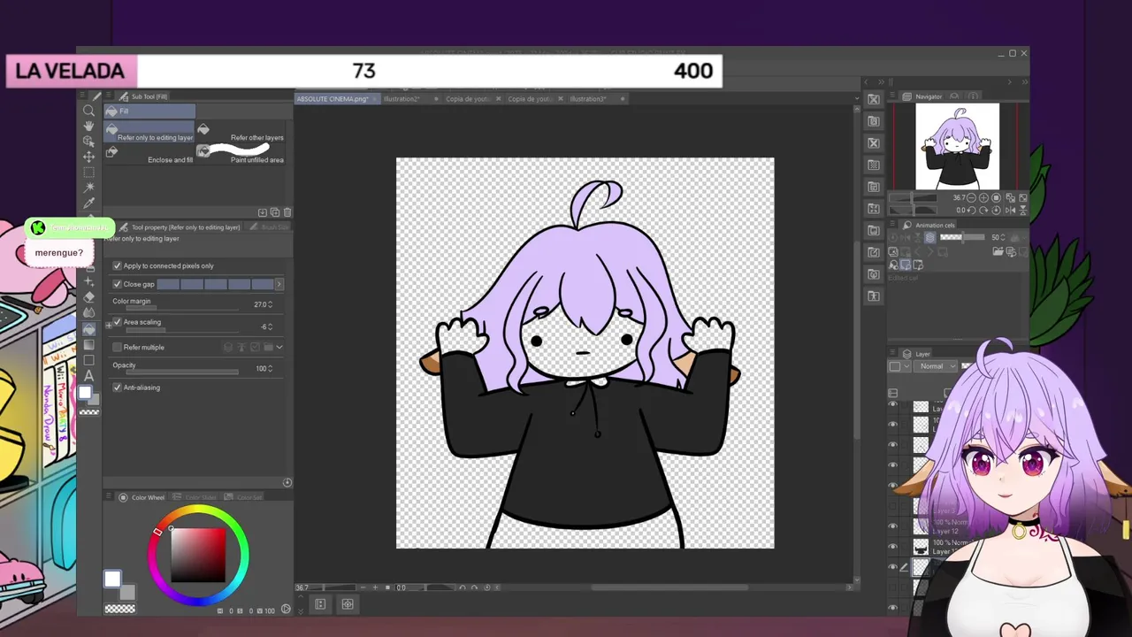Choose Paint unfilled area sub tool
This screenshot has width=1132, height=637.
tap(241, 154)
